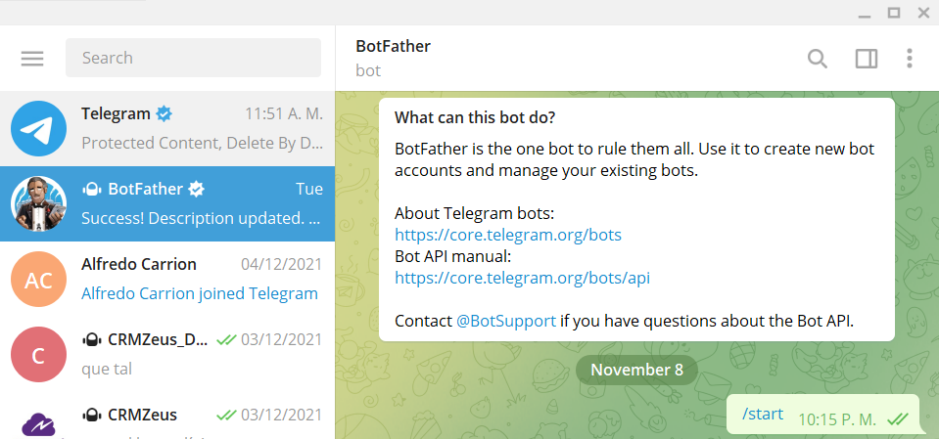Click the Telegram verified badge
The image size is (939, 439).
(164, 113)
